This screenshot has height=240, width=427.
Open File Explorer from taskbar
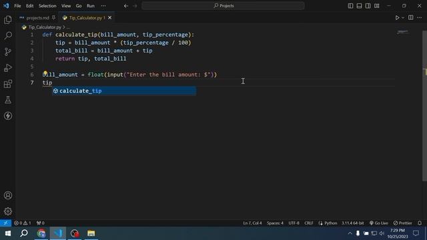[91, 233]
